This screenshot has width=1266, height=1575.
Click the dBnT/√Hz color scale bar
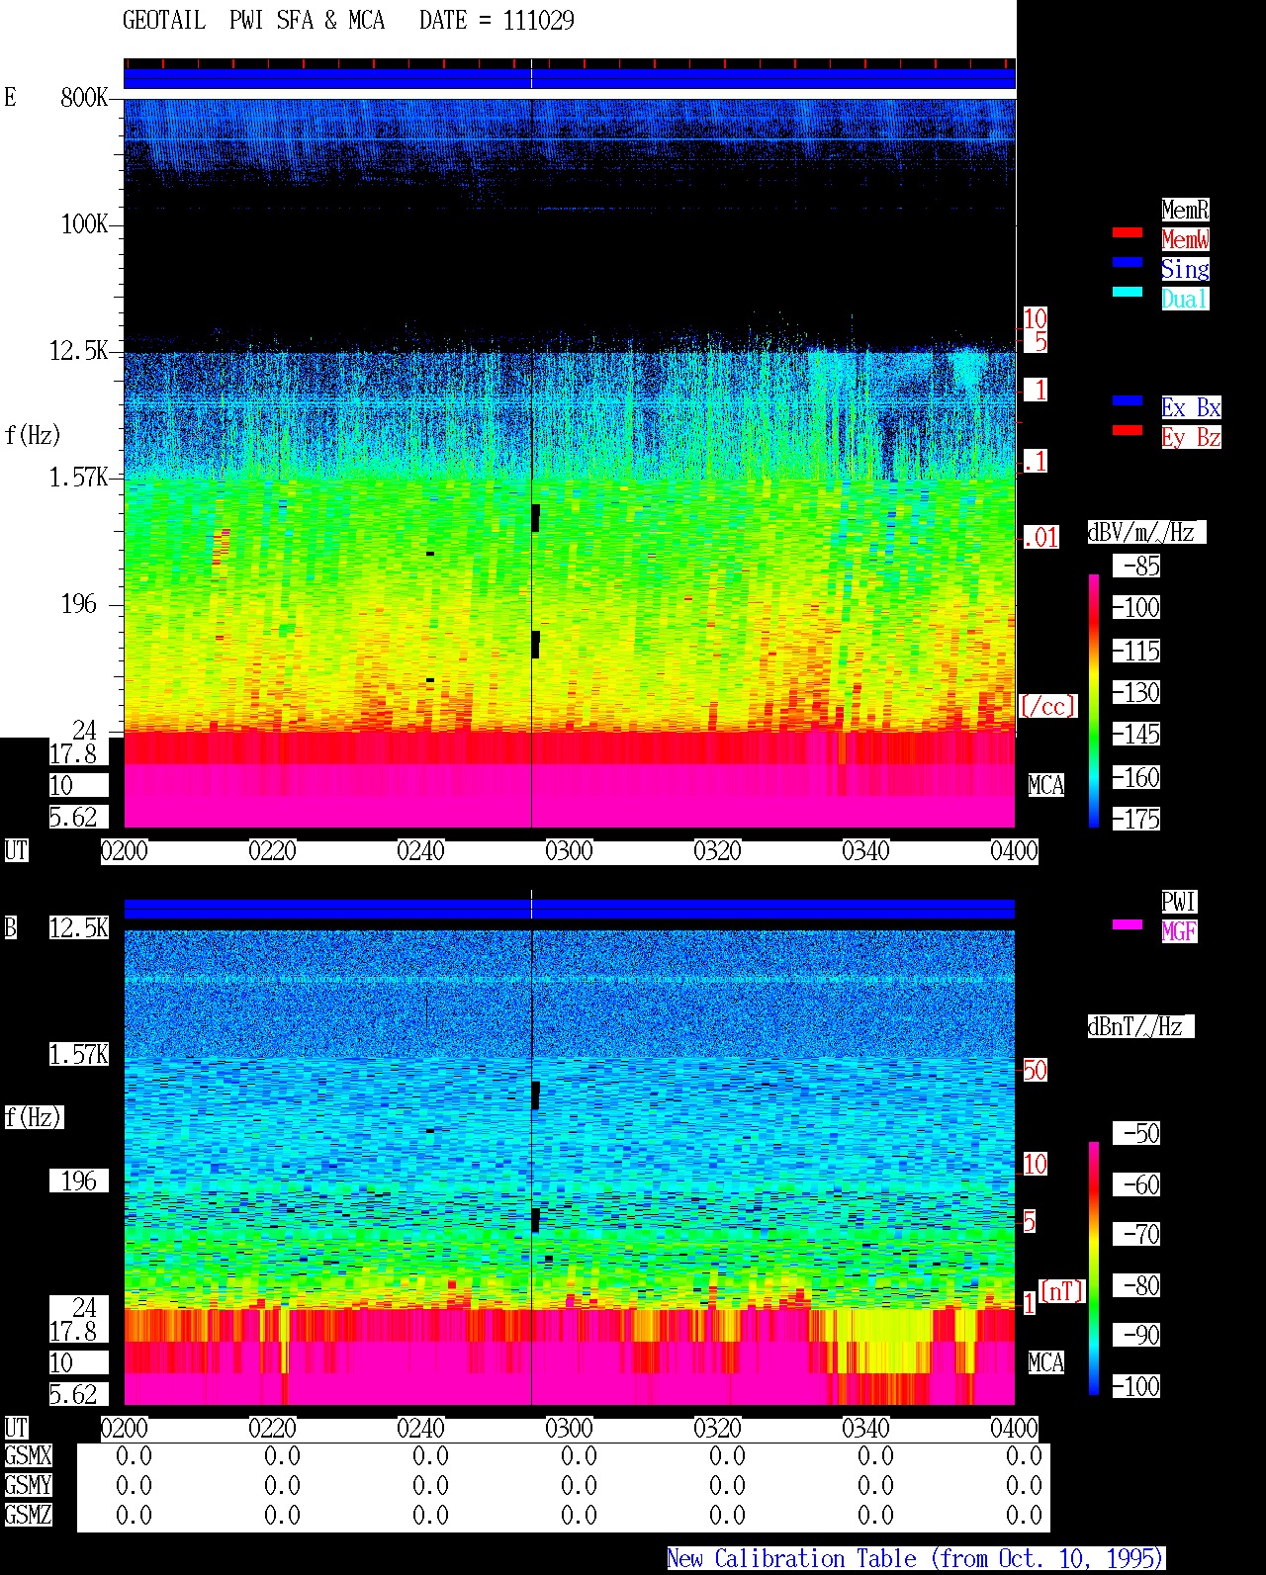coord(1094,1269)
